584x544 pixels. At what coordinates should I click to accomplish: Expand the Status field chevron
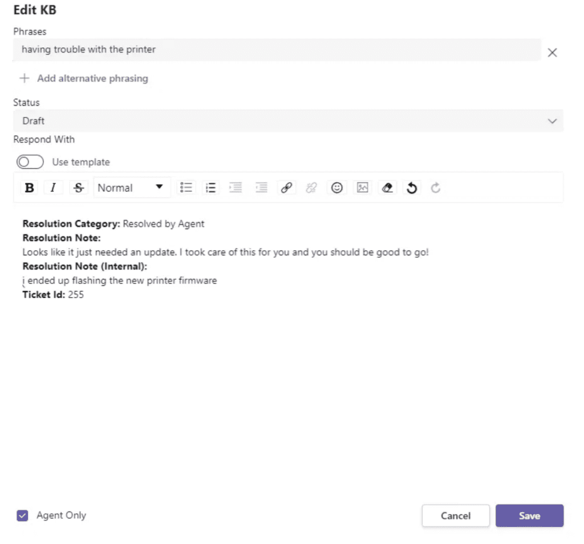tap(551, 121)
